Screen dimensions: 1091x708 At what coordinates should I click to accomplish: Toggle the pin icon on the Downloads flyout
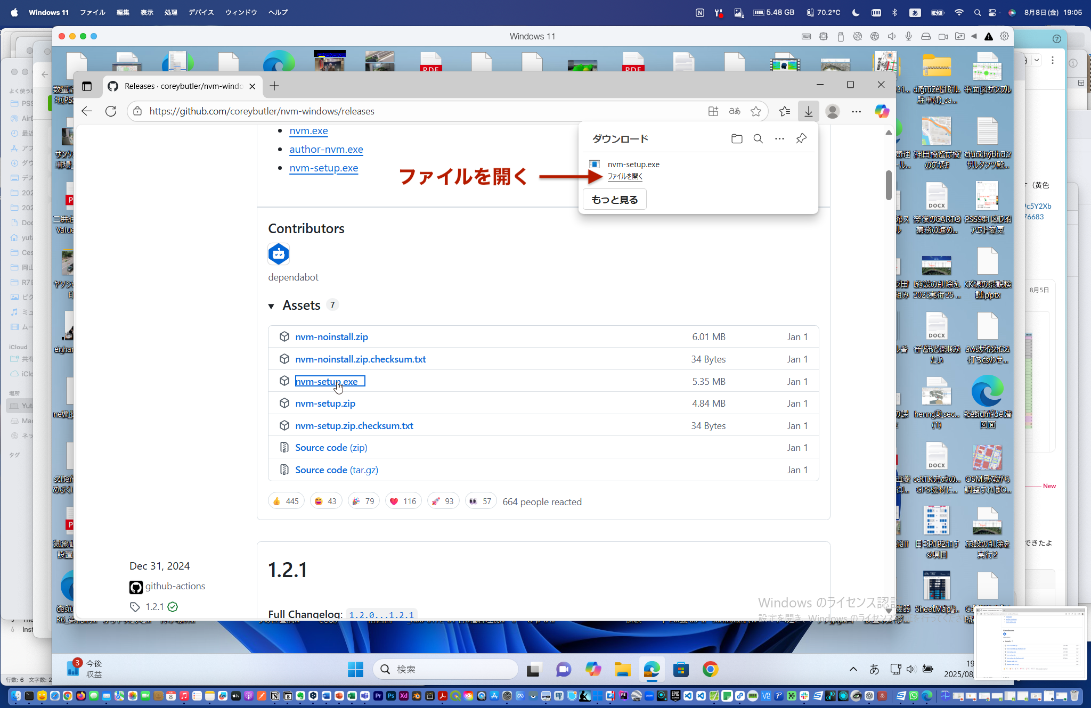click(x=801, y=138)
